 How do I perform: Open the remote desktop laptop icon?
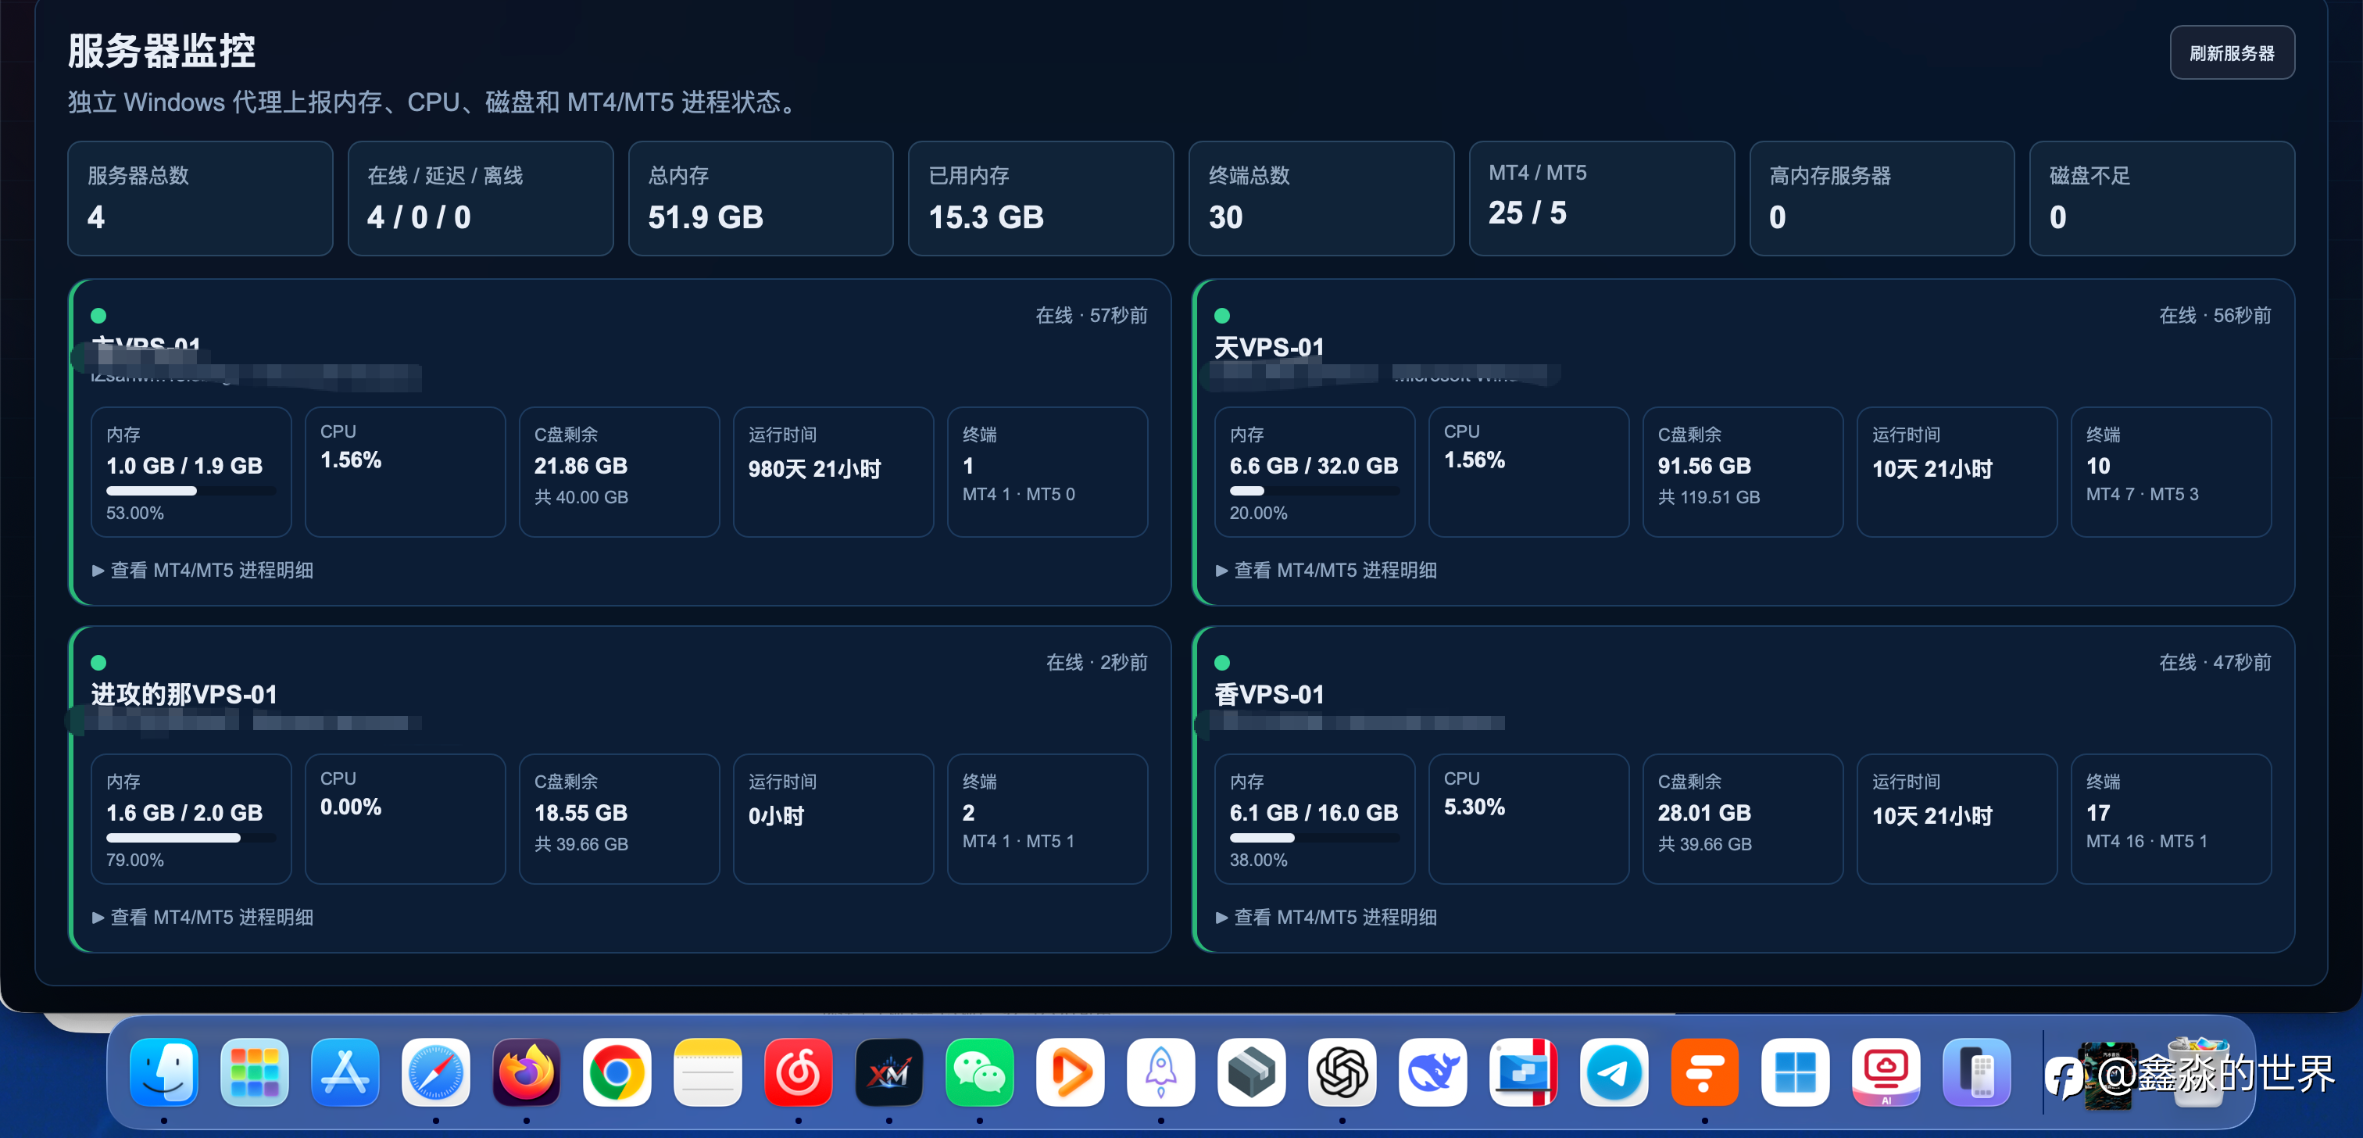point(1524,1072)
